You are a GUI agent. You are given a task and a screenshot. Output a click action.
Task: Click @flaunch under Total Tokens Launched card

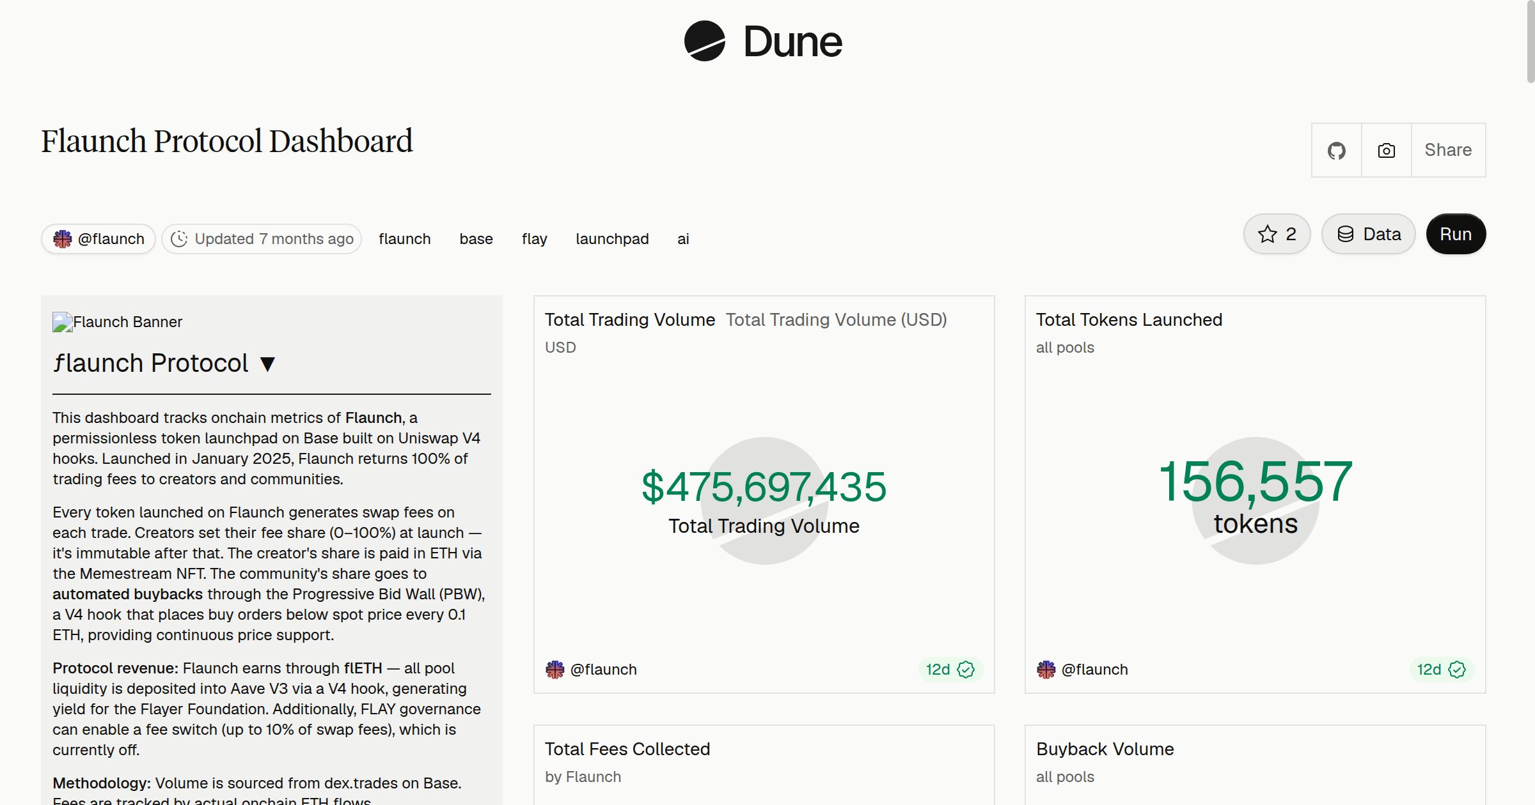pyautogui.click(x=1094, y=670)
